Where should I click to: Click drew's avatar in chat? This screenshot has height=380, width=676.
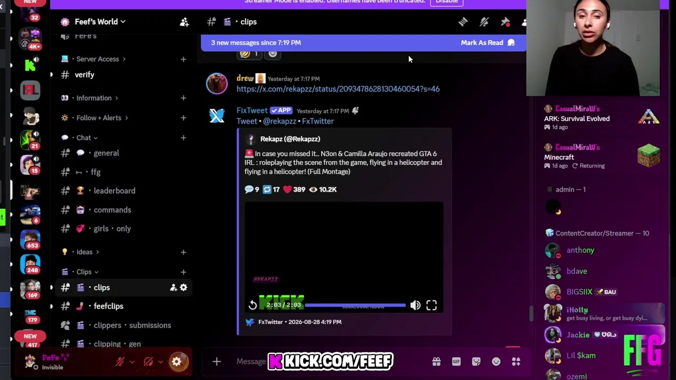point(217,83)
